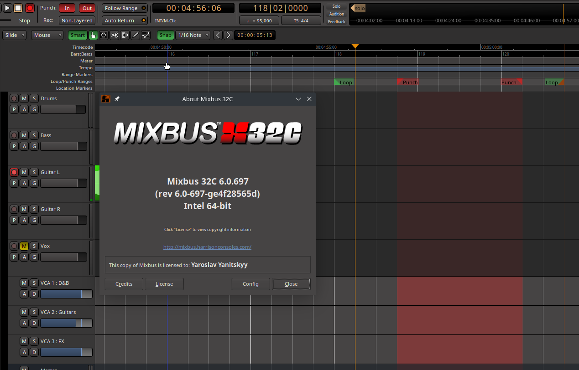Screen dimensions: 579x370
Task: Disarm recording on Guitar L track
Action: point(14,172)
